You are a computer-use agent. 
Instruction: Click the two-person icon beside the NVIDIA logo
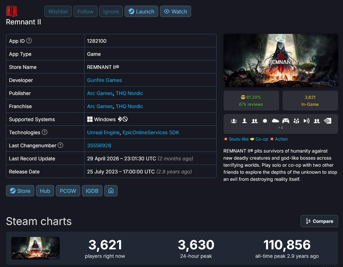point(317,121)
